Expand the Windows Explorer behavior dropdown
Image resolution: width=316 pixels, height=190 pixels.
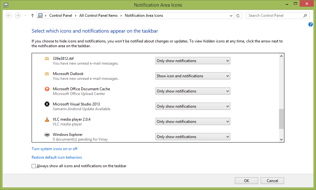click(x=193, y=136)
